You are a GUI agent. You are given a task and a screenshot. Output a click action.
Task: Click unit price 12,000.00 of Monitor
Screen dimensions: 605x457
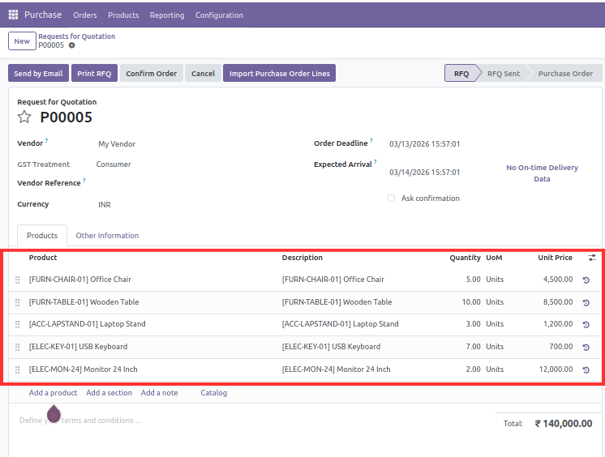click(556, 369)
